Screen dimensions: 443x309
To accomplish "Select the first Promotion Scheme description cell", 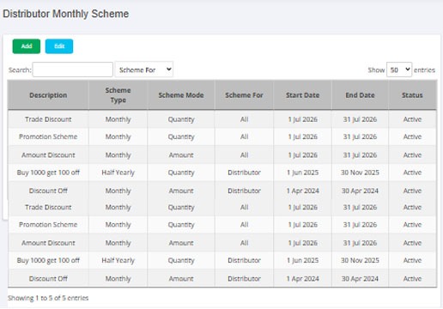I will tap(48, 136).
